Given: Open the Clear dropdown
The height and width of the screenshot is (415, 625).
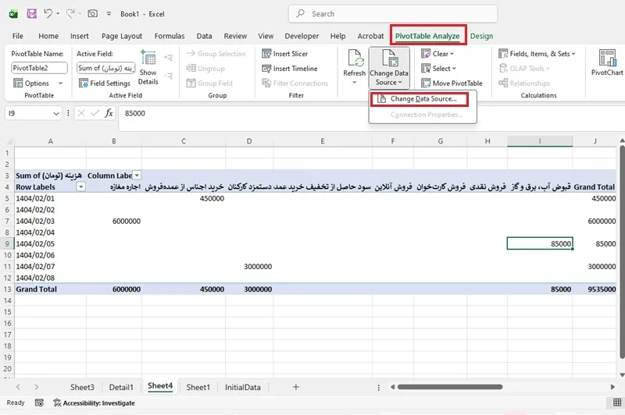Looking at the screenshot, I should 437,54.
